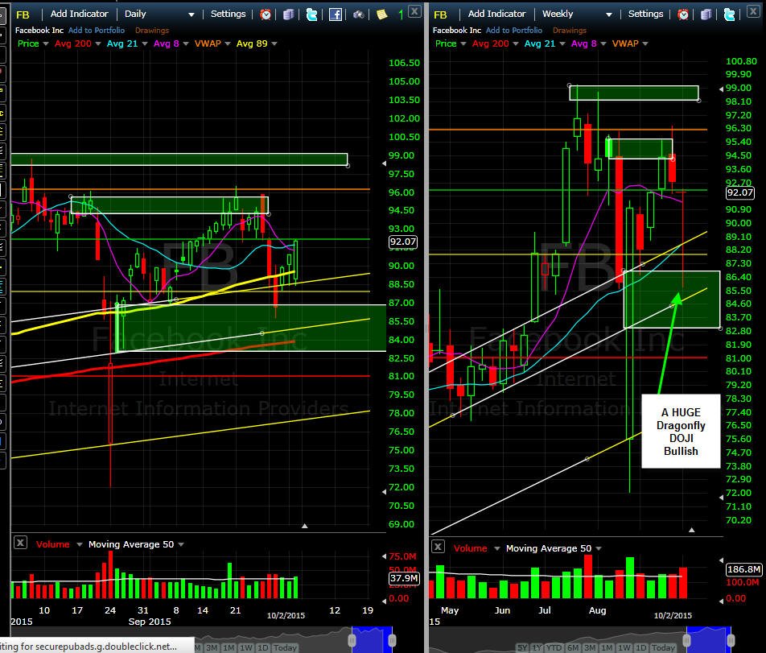766x653 pixels.
Task: Share Daily chart via Twitter bird icon
Action: [311, 14]
